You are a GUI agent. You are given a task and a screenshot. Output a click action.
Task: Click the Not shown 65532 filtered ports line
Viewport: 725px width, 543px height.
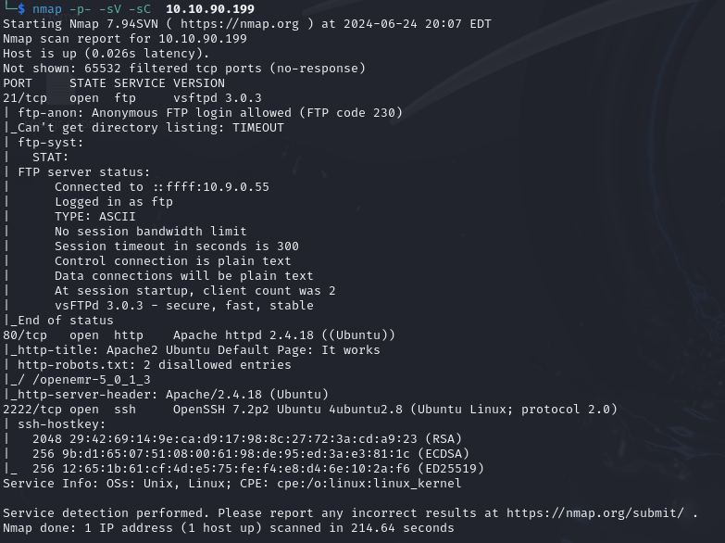click(x=184, y=69)
